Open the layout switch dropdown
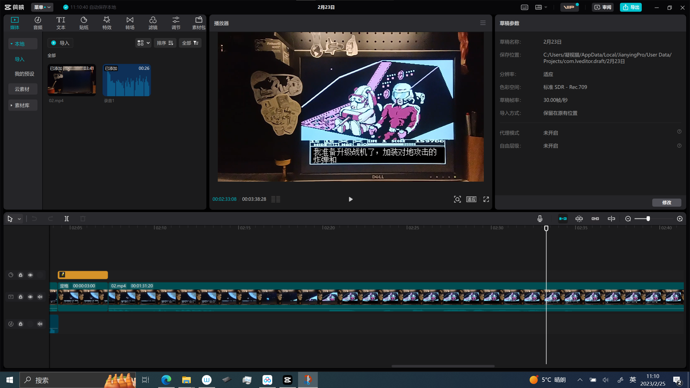This screenshot has height=388, width=690. tap(541, 7)
